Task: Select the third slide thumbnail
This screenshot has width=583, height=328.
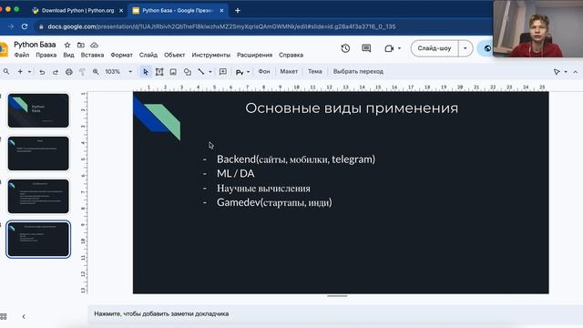Action: pyautogui.click(x=38, y=196)
